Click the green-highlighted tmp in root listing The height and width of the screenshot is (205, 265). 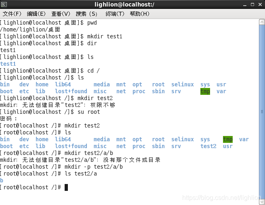(x=228, y=139)
